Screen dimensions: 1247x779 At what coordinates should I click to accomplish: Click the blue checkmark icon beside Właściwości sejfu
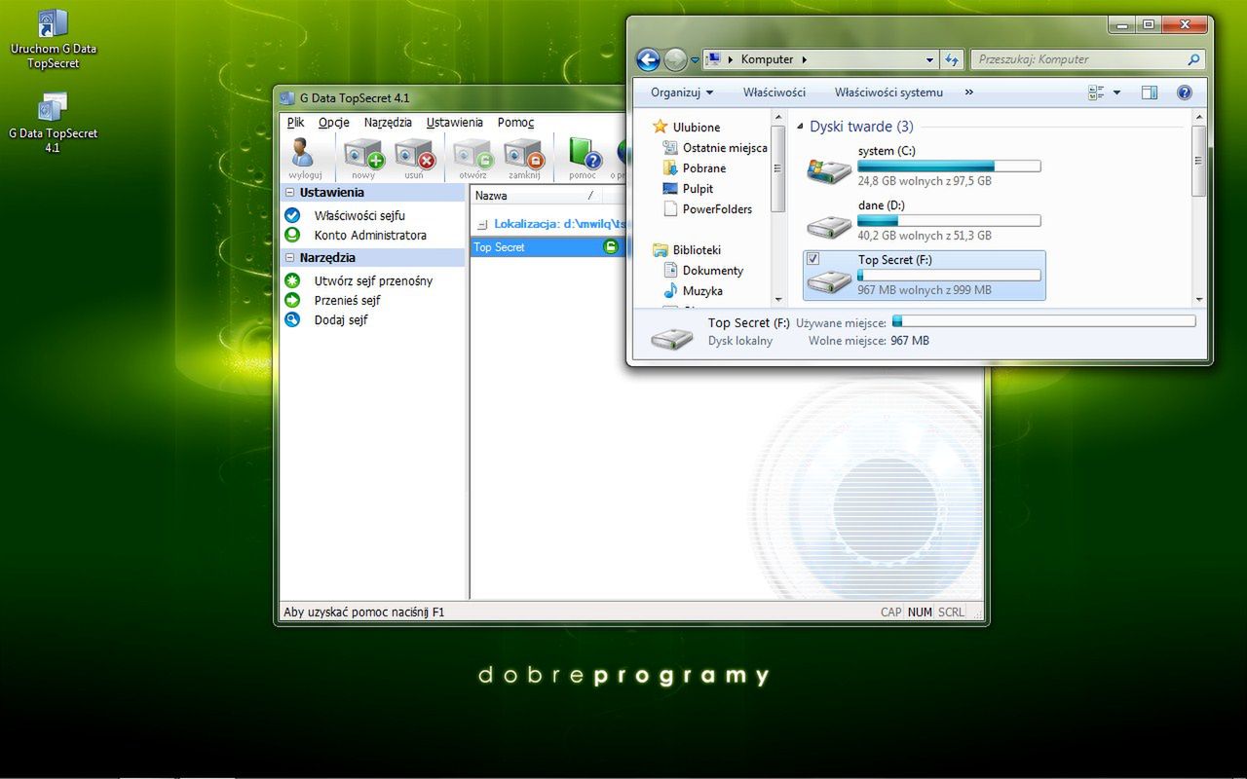292,215
